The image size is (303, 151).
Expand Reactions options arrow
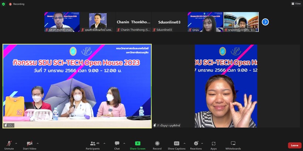click(202, 144)
